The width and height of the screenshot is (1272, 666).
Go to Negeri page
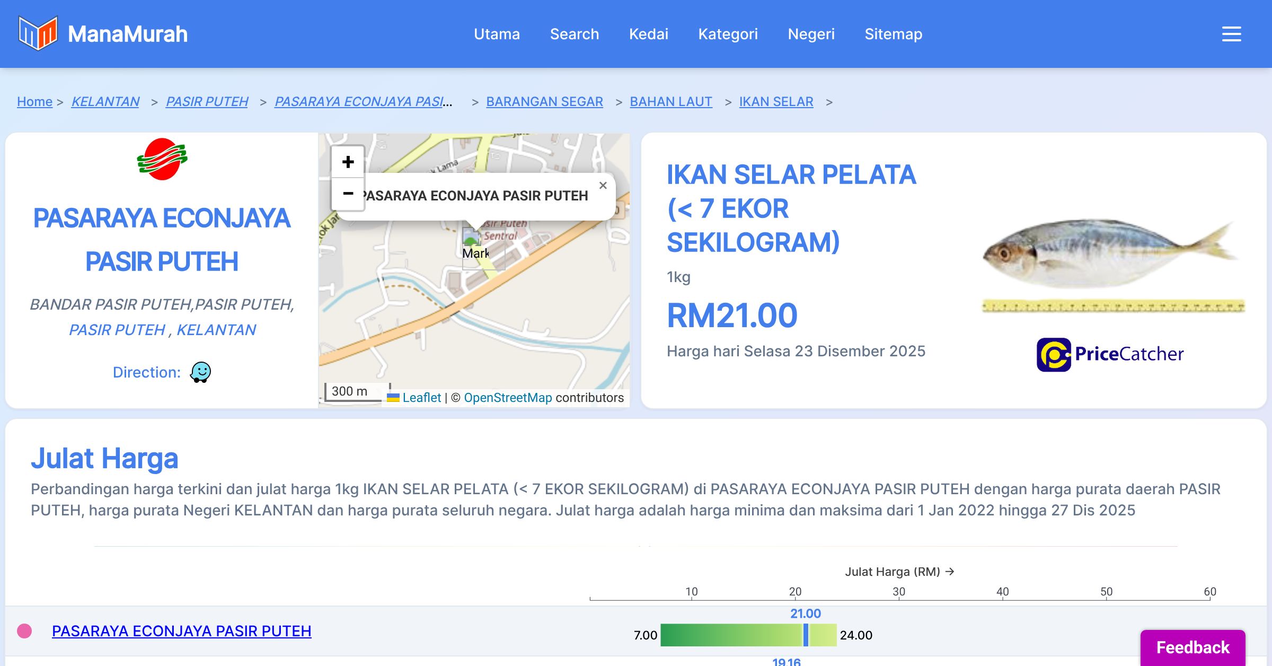(811, 34)
